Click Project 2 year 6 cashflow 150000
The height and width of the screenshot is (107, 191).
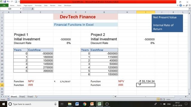pyautogui.click(x=104, y=74)
